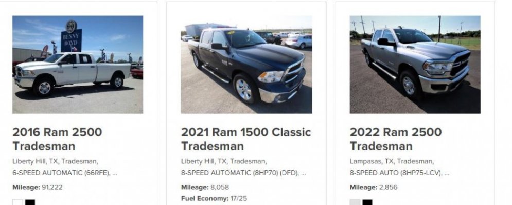Screen dimensions: 512x205
Task: Select the black swatch on the 2016 Ram card
Action: coord(30,202)
